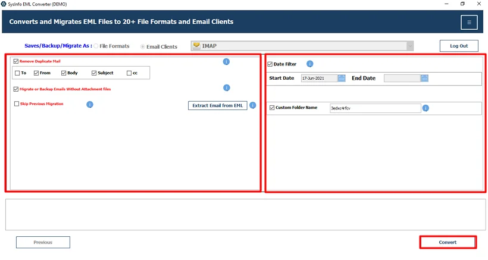
Task: Click info icon for Migrate Without Attachment files
Action: pyautogui.click(x=227, y=87)
